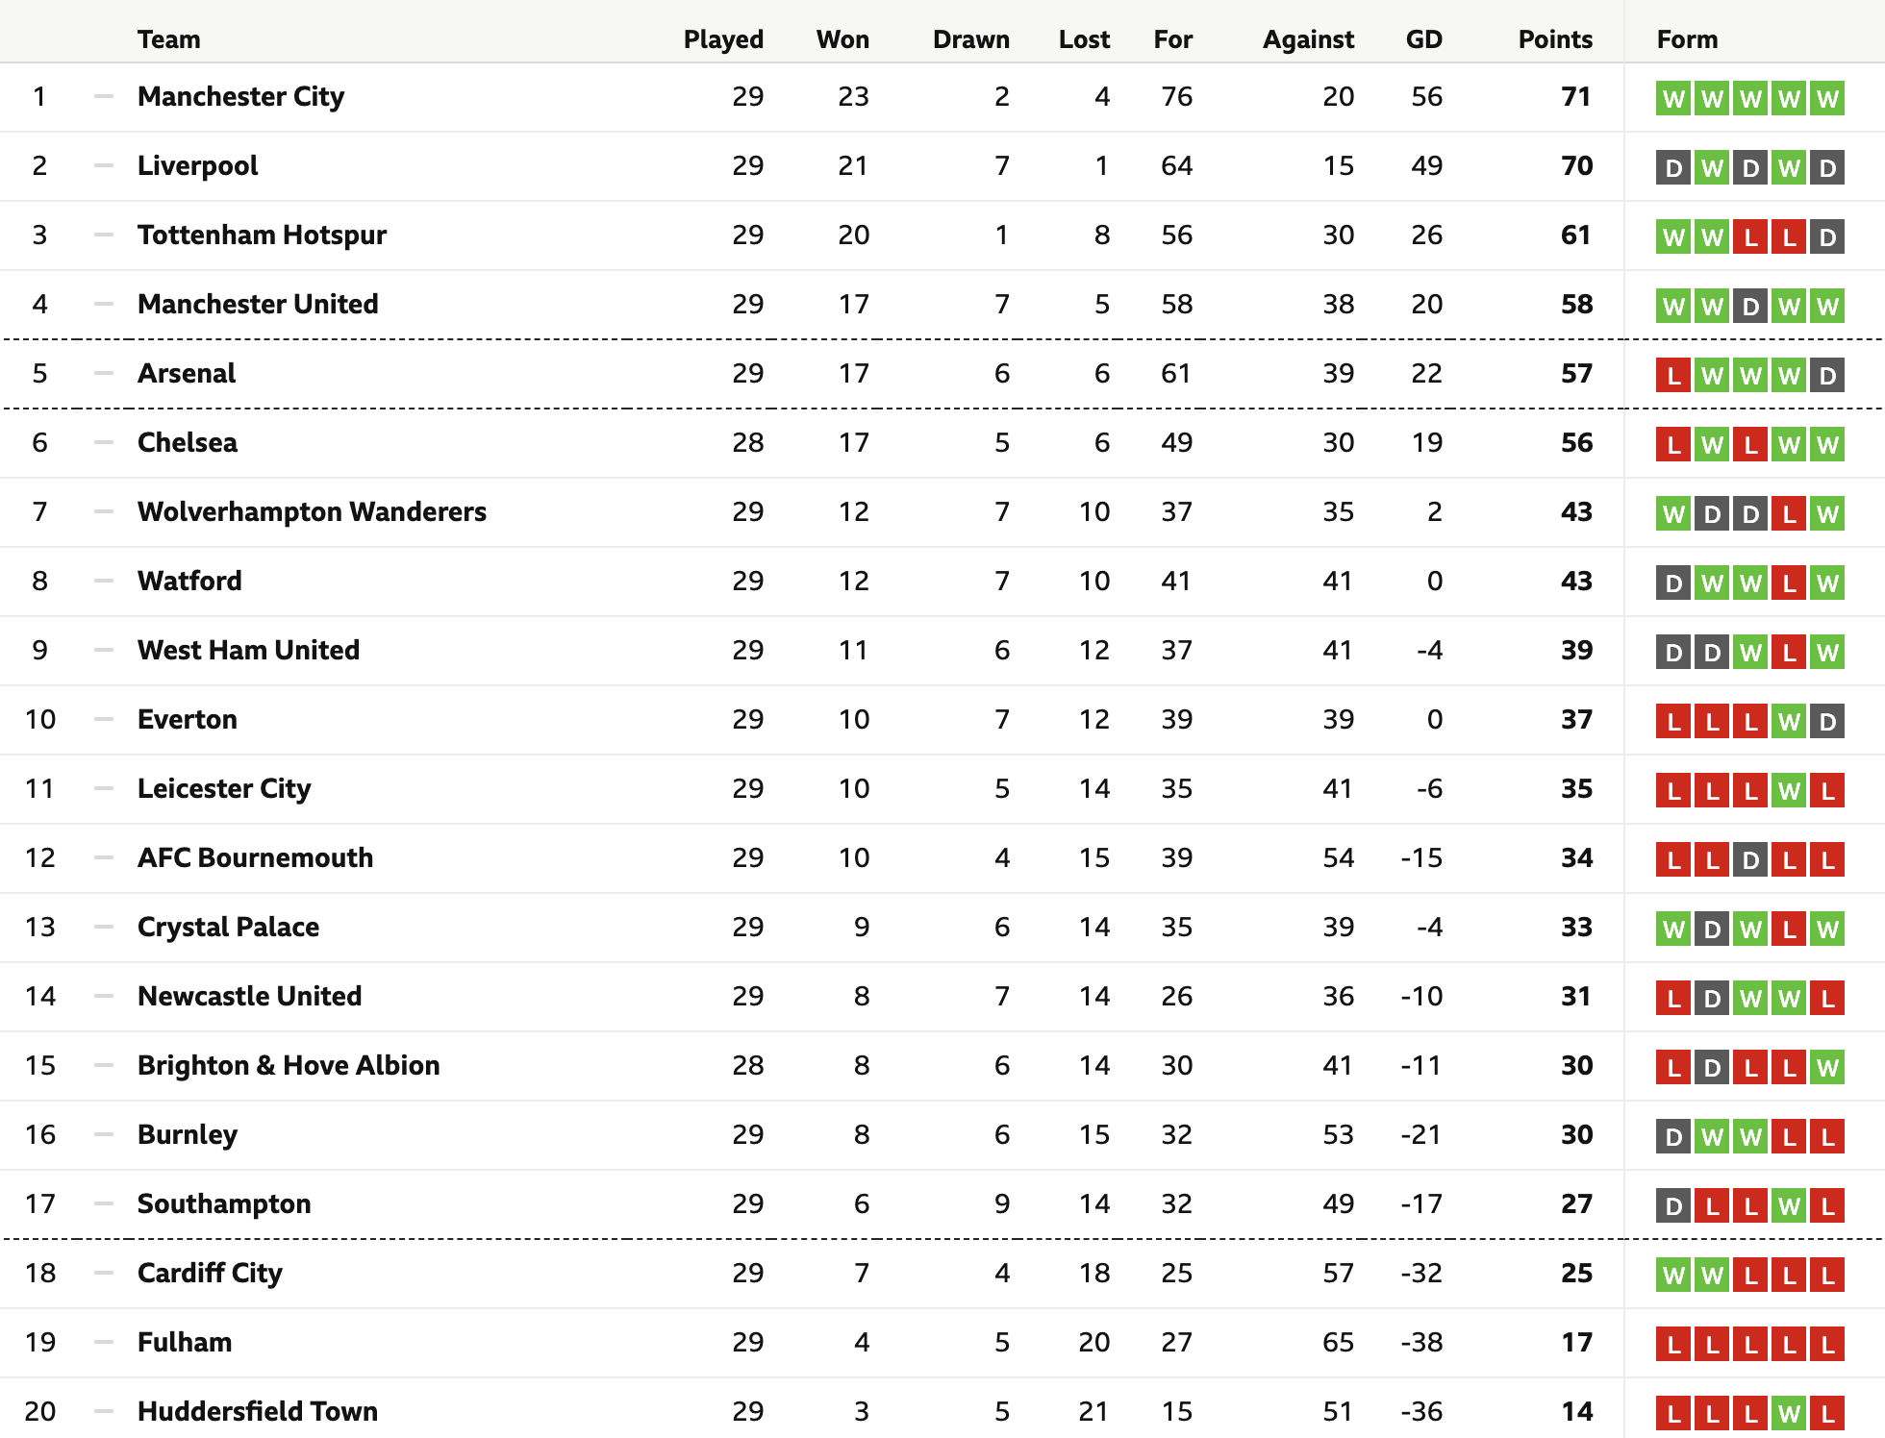Click Arsenal's red L form badge
1885x1438 pixels.
click(x=1673, y=375)
